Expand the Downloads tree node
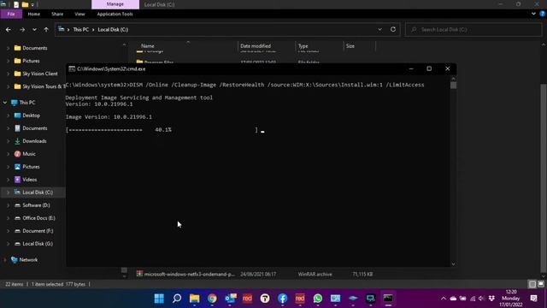 click(8, 141)
